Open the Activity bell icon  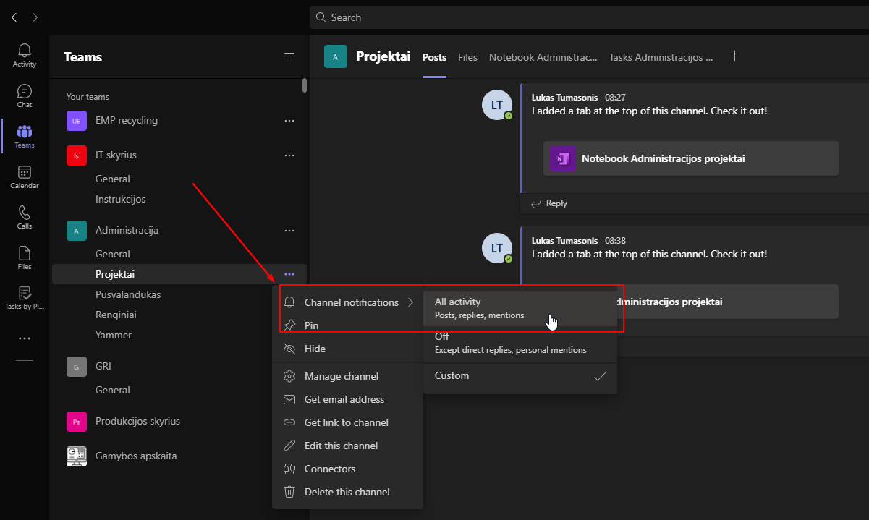click(x=25, y=55)
